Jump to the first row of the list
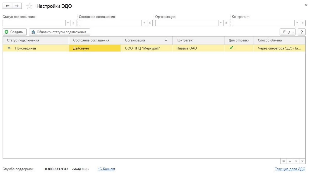This screenshot has height=173, width=310. (284, 161)
